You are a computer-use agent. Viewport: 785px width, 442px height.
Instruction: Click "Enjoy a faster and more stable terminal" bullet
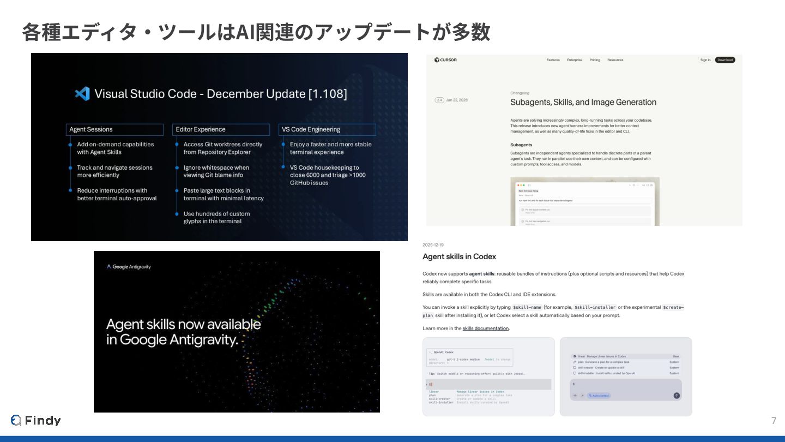coord(330,148)
